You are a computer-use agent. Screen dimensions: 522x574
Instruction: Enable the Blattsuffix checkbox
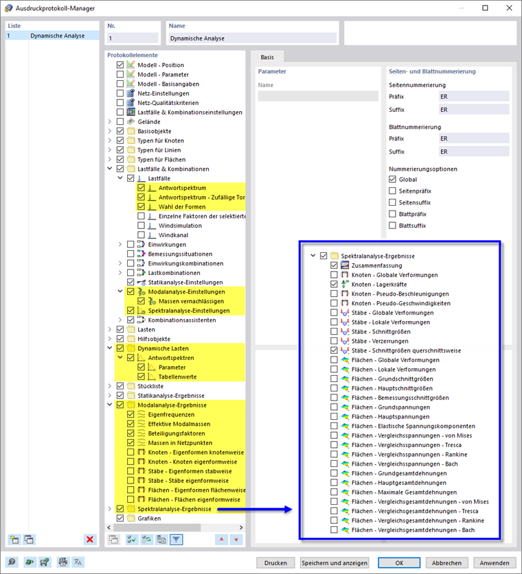(392, 226)
